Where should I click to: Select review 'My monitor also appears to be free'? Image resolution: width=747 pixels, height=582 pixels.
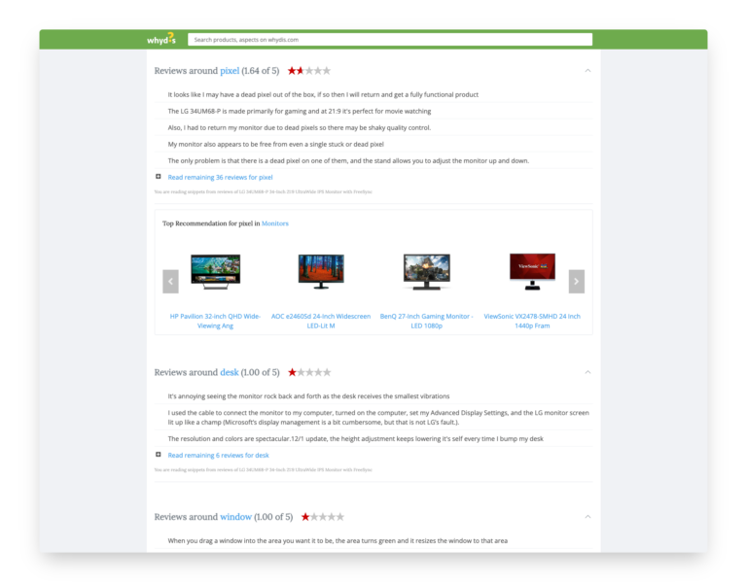(x=276, y=144)
